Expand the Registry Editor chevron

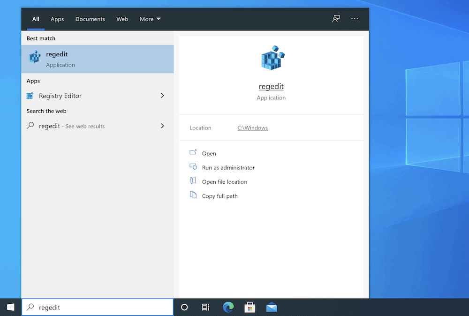(x=162, y=96)
